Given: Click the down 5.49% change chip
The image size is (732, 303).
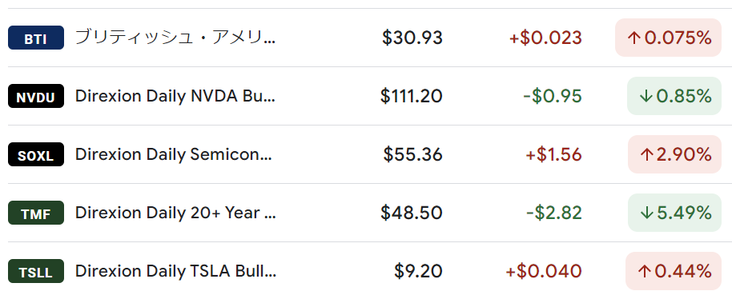Looking at the screenshot, I should (x=674, y=213).
